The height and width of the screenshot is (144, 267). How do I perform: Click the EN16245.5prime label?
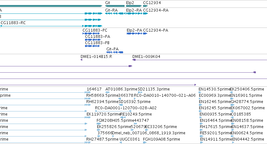pos(215,108)
